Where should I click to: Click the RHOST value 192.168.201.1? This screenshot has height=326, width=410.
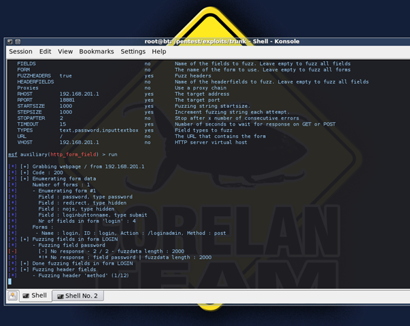click(x=79, y=94)
